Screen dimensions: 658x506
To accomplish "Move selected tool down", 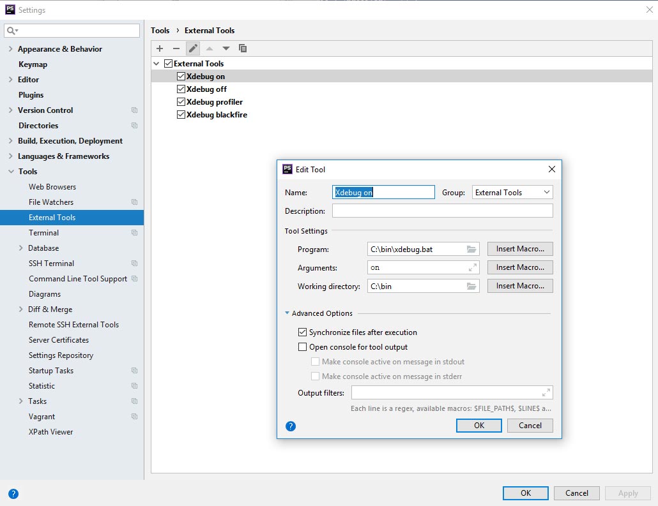I will (x=226, y=48).
